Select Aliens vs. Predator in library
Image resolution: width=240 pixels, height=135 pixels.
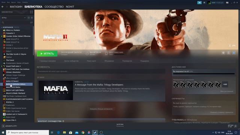(x=13, y=30)
